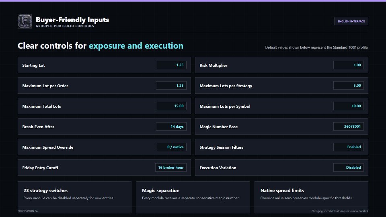Click the Magic Number Base field
The width and height of the screenshot is (386, 217).
[348, 127]
